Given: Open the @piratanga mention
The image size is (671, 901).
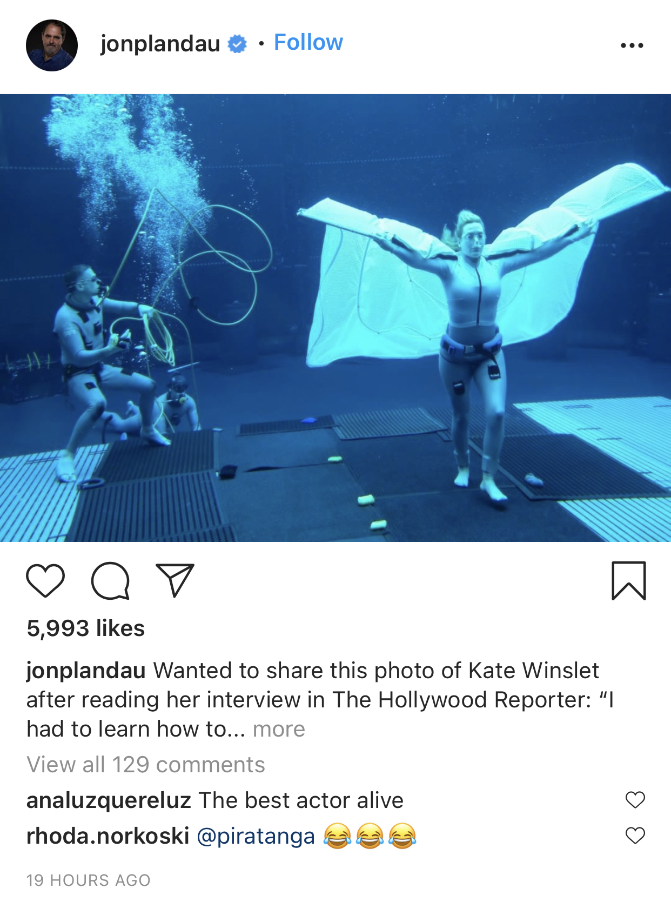Looking at the screenshot, I should point(256,836).
